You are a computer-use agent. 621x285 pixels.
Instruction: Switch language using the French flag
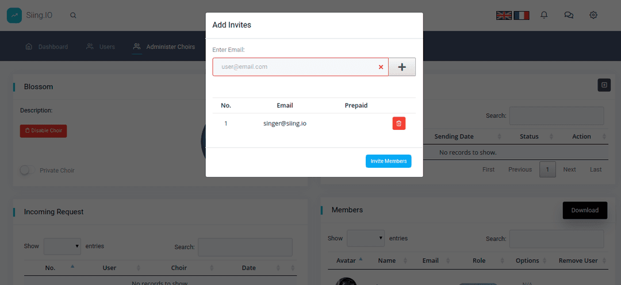[x=522, y=16]
